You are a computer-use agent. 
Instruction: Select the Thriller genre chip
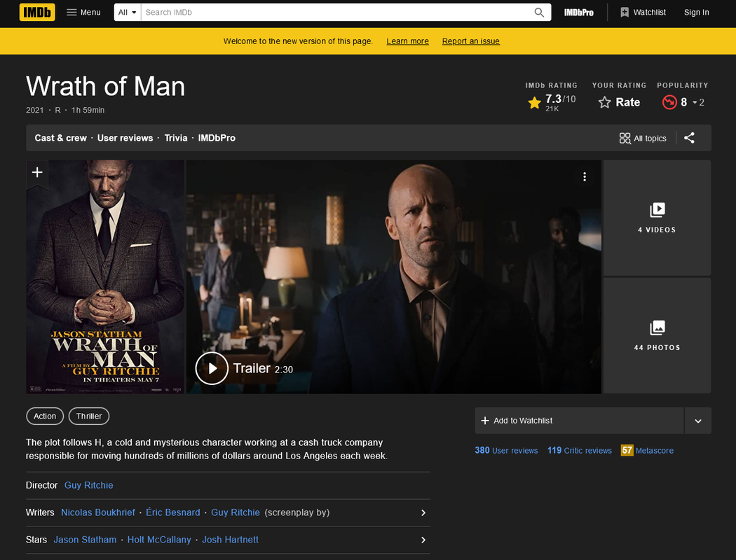pyautogui.click(x=89, y=416)
